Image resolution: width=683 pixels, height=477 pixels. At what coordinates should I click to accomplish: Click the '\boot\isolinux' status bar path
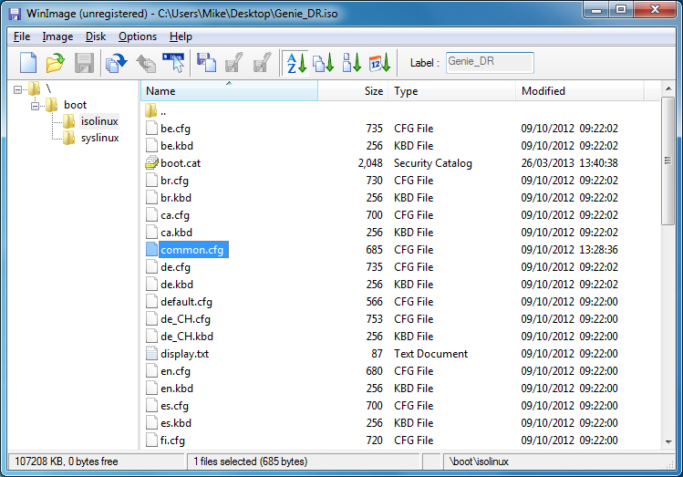[479, 461]
